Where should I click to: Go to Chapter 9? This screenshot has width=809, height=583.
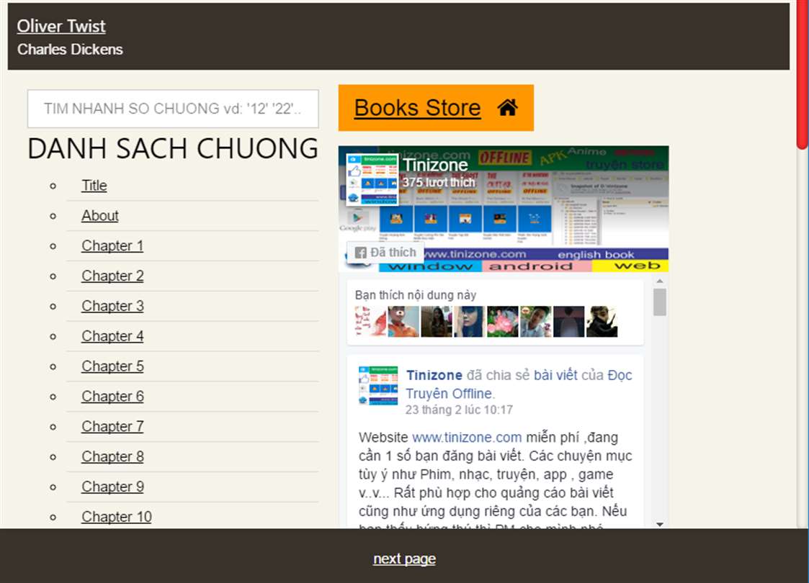112,487
